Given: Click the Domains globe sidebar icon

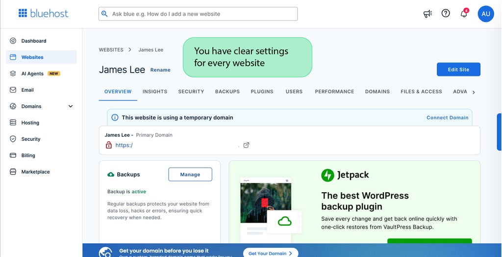Looking at the screenshot, I should pyautogui.click(x=13, y=106).
